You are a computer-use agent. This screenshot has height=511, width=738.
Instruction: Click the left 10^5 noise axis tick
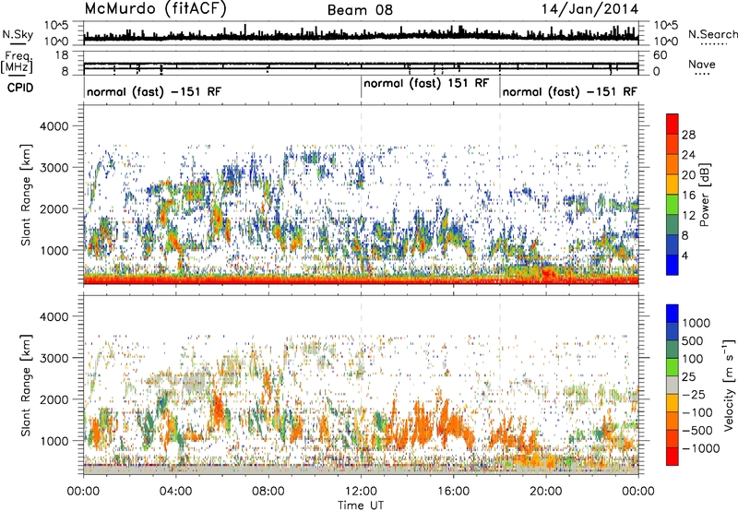56,25
